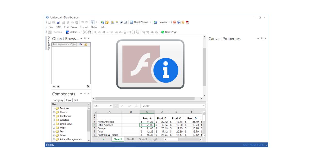Image resolution: width=309 pixels, height=161 pixels.
Task: Click the New document icon
Action: coord(49,22)
